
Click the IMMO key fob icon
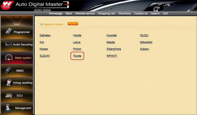click(9, 70)
